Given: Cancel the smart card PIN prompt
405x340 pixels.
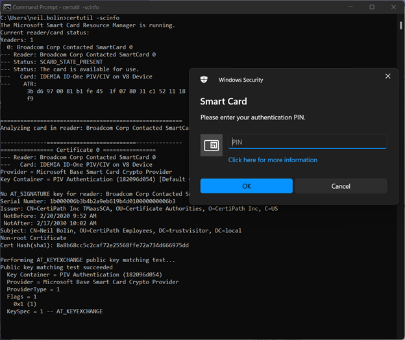Looking at the screenshot, I should (x=341, y=186).
